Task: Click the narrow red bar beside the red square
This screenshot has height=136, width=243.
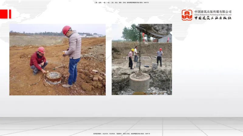Action: [10, 14]
